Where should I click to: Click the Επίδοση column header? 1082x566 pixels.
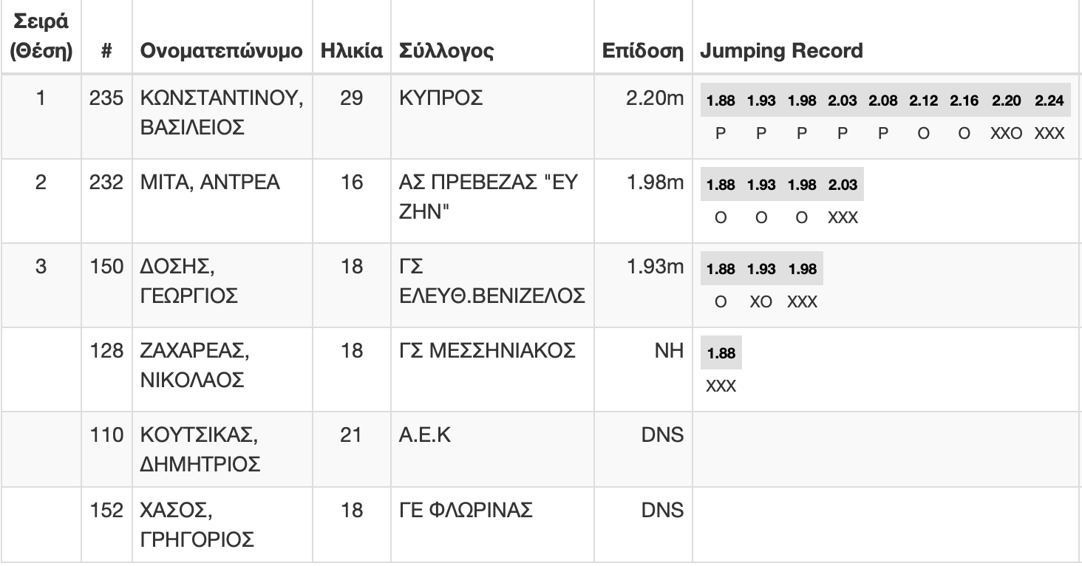(x=642, y=51)
